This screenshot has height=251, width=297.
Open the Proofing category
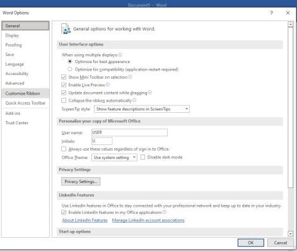coord(25,45)
